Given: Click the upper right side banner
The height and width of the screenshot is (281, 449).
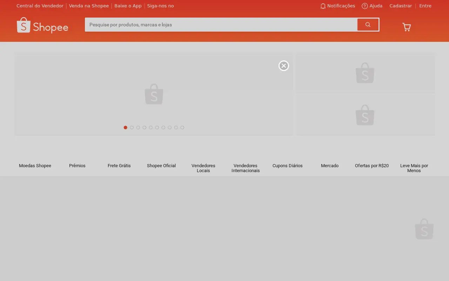Looking at the screenshot, I should coord(365,73).
